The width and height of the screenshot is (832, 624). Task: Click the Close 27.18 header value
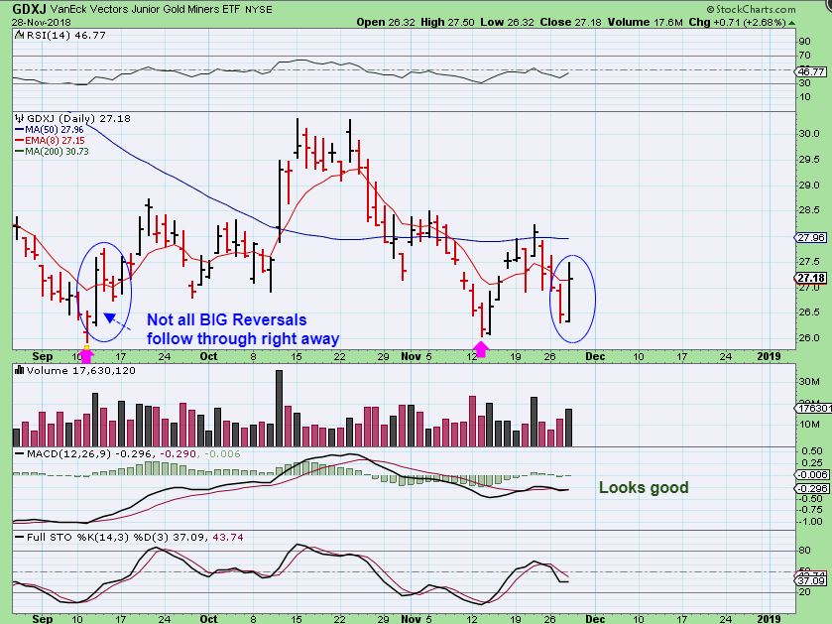pos(571,22)
